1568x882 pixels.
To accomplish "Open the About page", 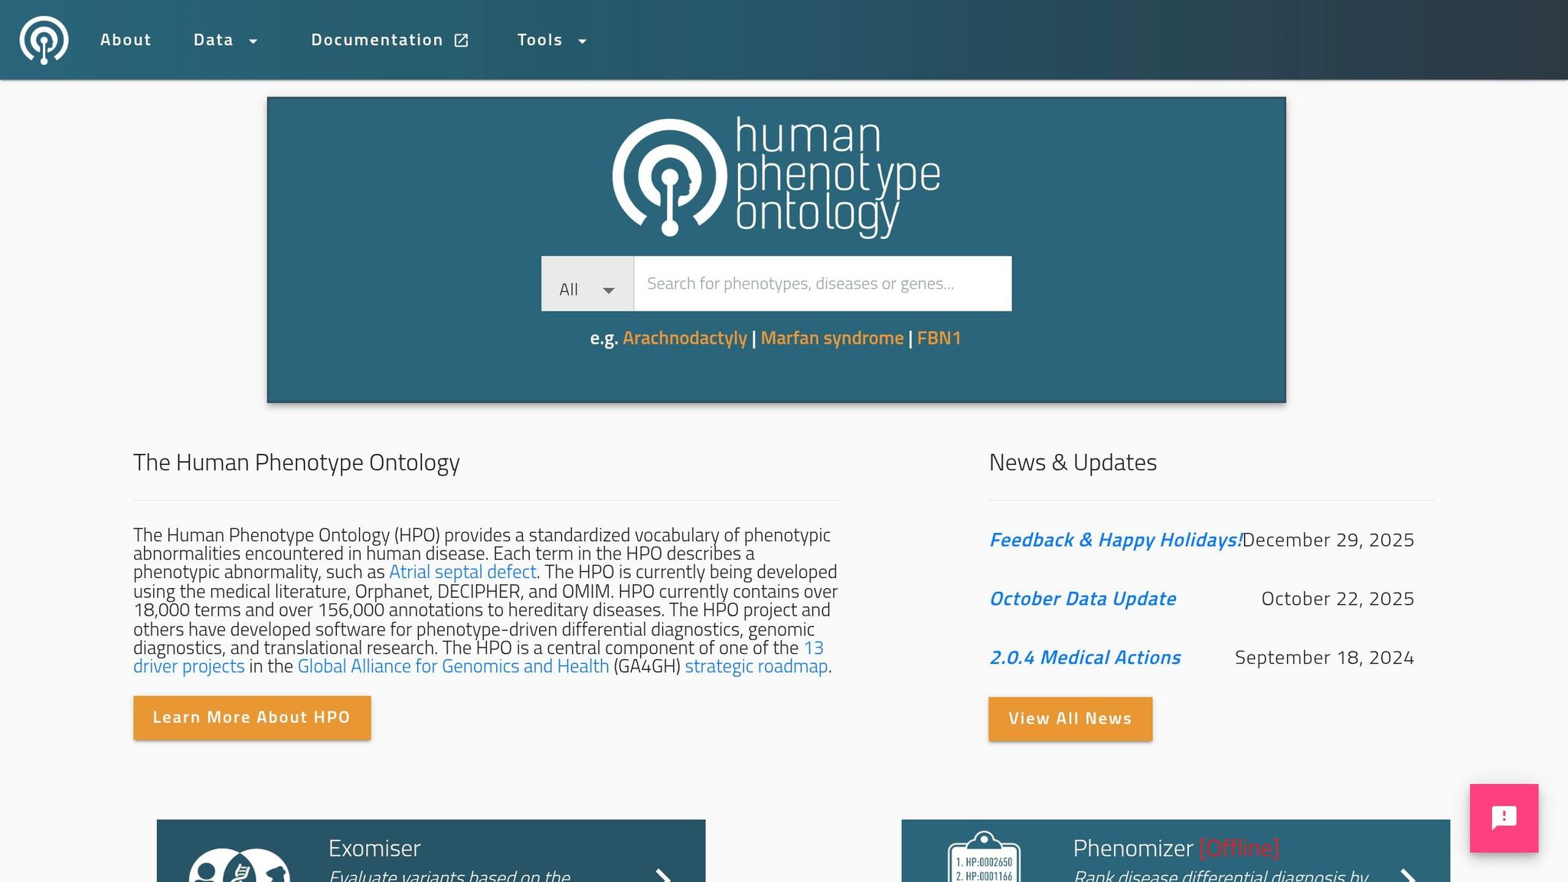I will point(126,40).
